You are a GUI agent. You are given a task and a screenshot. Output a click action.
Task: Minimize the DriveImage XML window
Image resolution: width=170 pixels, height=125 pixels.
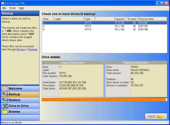coord(158,3)
